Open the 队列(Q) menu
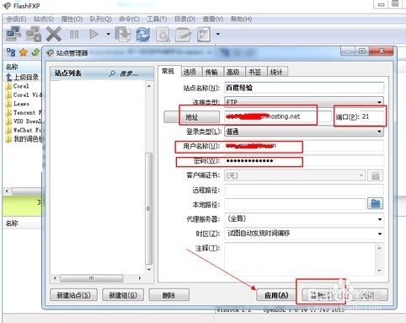Screen dimensions: 406x323 (x=100, y=19)
